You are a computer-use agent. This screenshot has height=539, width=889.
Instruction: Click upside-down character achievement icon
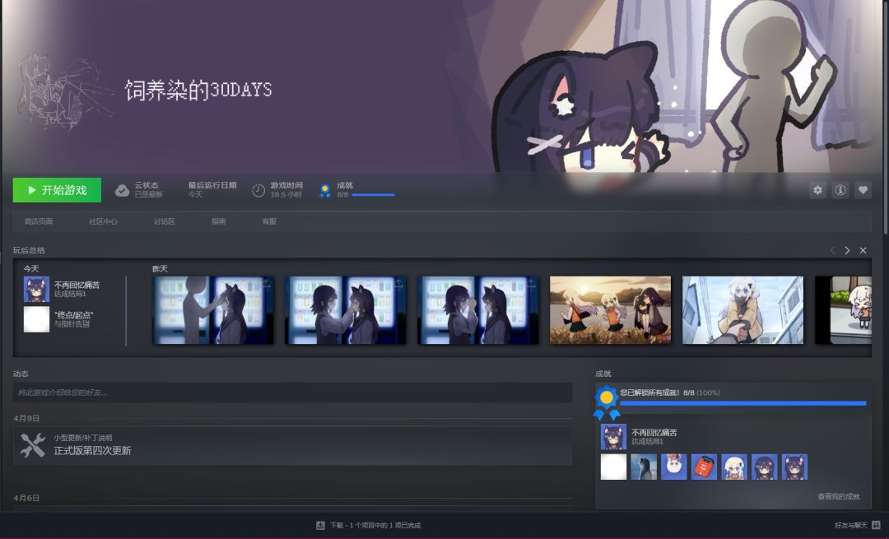pos(673,467)
